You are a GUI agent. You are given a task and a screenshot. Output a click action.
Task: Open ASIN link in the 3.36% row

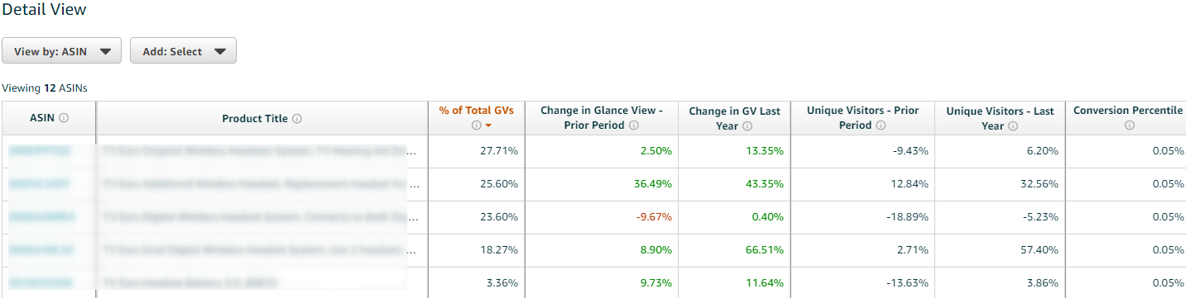tap(40, 283)
